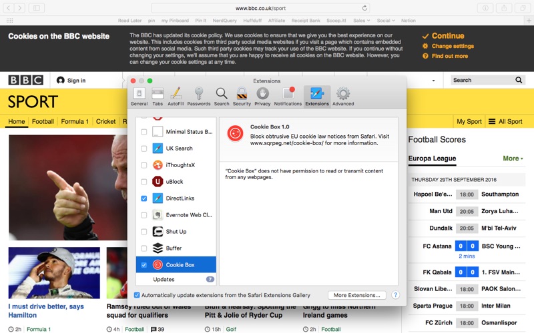Image resolution: width=534 pixels, height=333 pixels.
Task: Go to the Formula 1 section tab
Action: (75, 121)
